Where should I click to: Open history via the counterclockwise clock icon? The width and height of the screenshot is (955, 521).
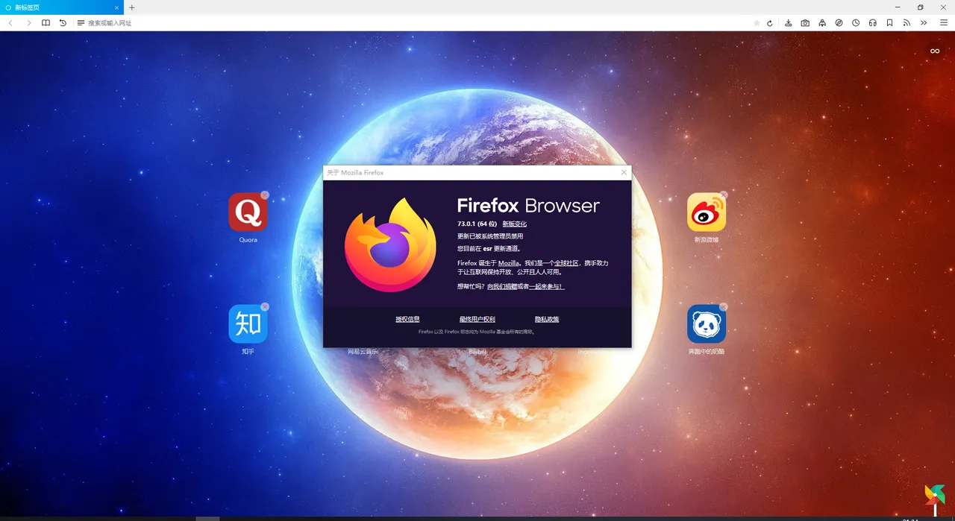coord(63,23)
